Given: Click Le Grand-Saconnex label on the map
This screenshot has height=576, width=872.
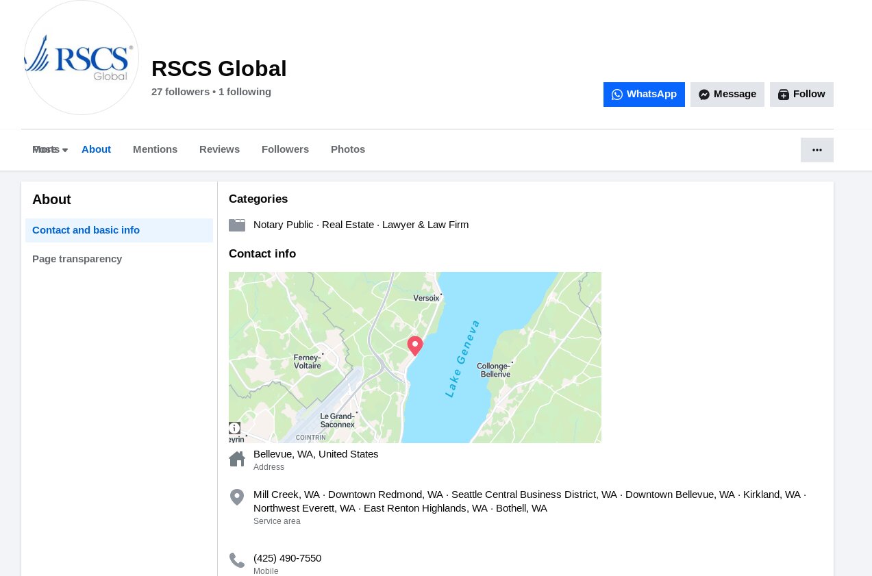Looking at the screenshot, I should (x=338, y=420).
